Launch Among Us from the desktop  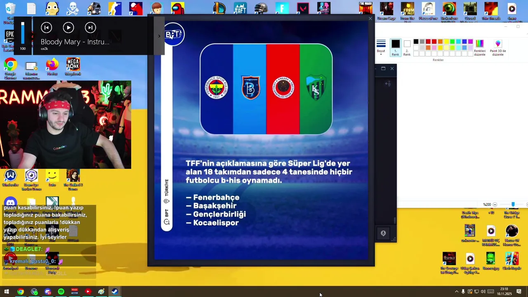tap(177, 8)
